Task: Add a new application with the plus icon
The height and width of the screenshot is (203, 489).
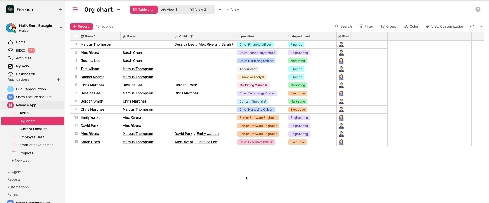Action: pyautogui.click(x=58, y=80)
